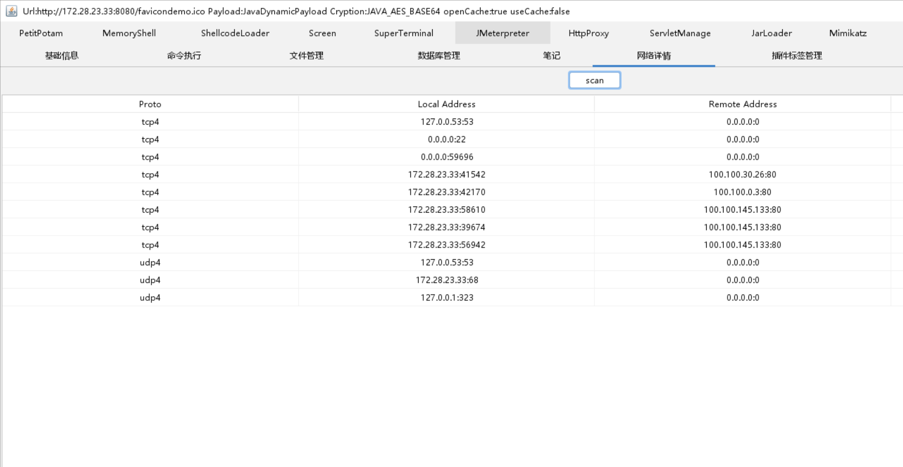
Task: Open the HttpProxy tab
Action: coord(588,33)
